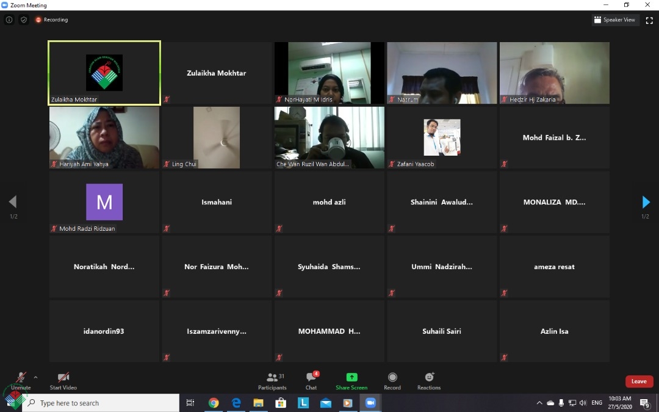The height and width of the screenshot is (412, 659).
Task: Open the Participants panel
Action: [x=272, y=381]
